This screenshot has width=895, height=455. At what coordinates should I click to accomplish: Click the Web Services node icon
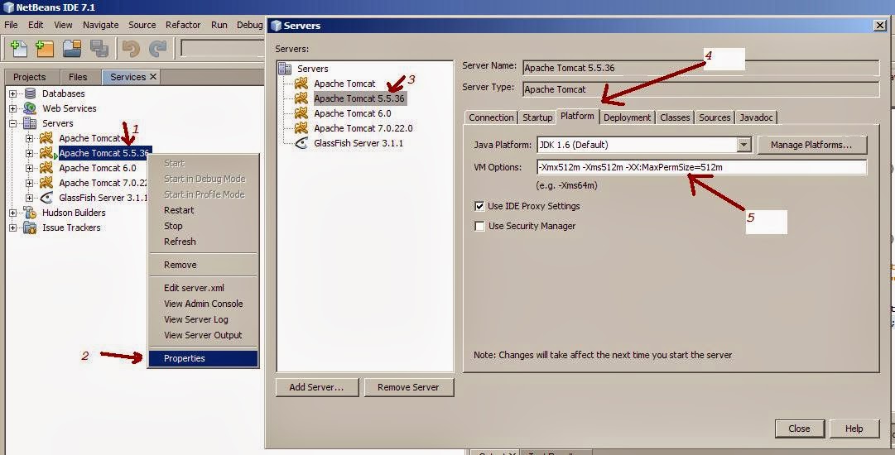pos(30,108)
